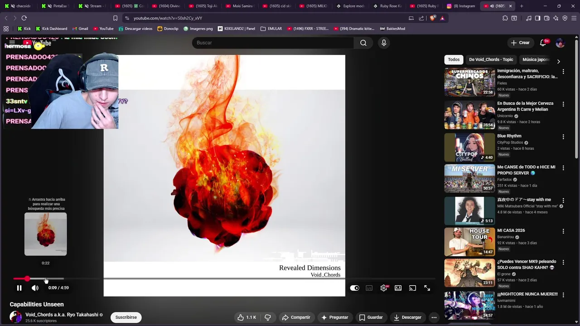Save the video with the Guardar button

coord(371,317)
